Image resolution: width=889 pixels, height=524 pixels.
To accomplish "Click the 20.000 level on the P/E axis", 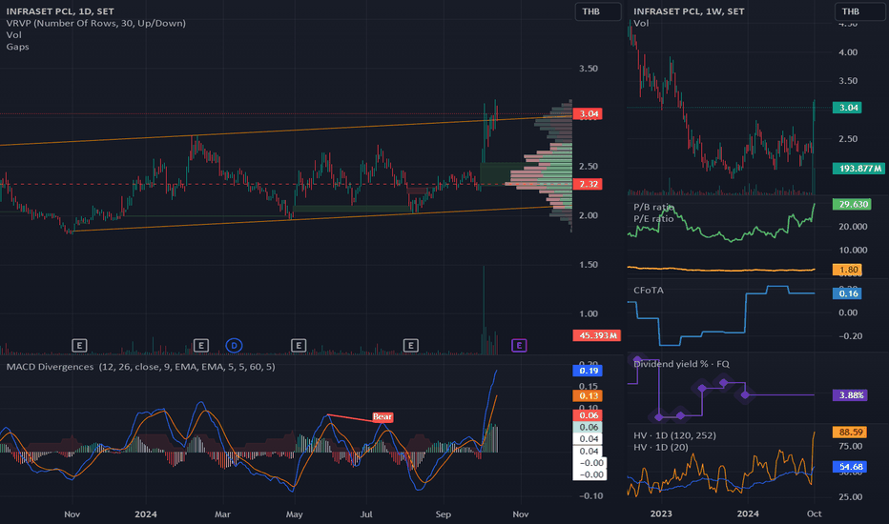I will [853, 227].
